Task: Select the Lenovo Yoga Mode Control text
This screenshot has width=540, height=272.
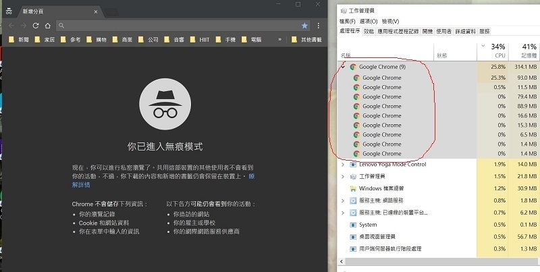Action: pos(393,165)
